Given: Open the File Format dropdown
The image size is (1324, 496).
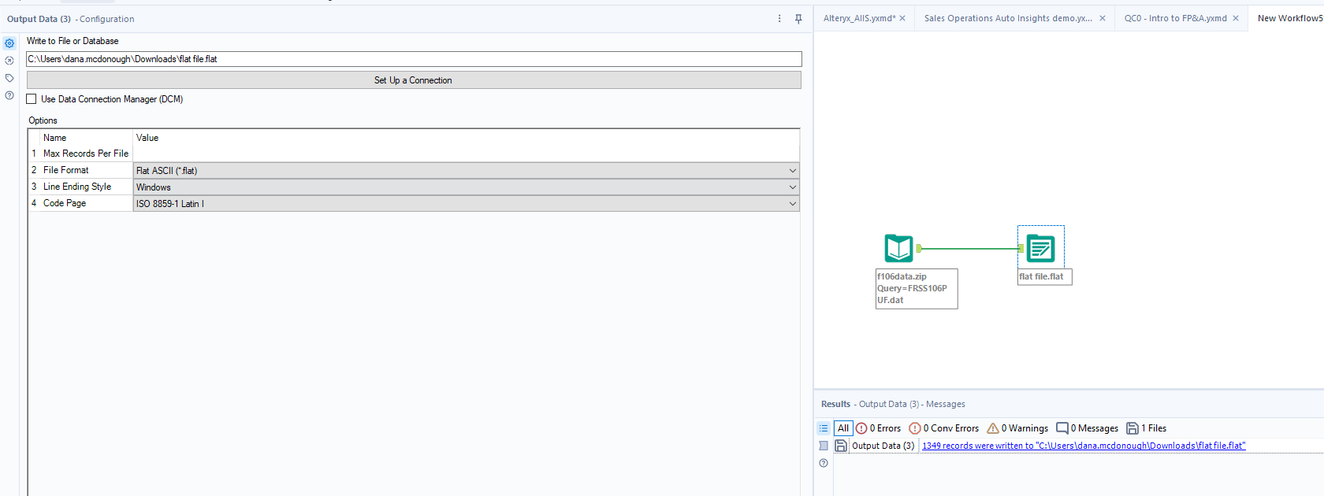Looking at the screenshot, I should click(x=466, y=170).
